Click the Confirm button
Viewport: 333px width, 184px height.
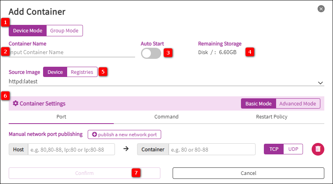(x=84, y=173)
